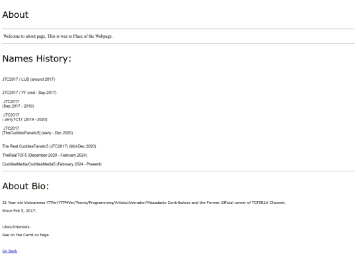Click the JerryTC17 (2019 - 2020) text

25,119
